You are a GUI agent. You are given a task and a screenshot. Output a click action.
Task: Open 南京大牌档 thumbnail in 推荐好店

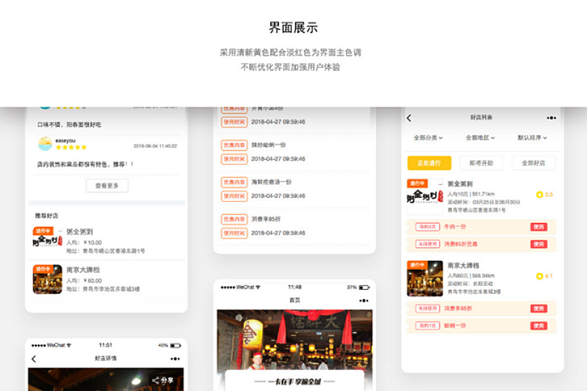click(x=48, y=279)
